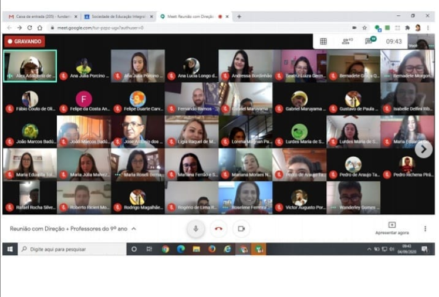Click Apresentar agora to share screen
The image size is (439, 297).
pos(391,228)
